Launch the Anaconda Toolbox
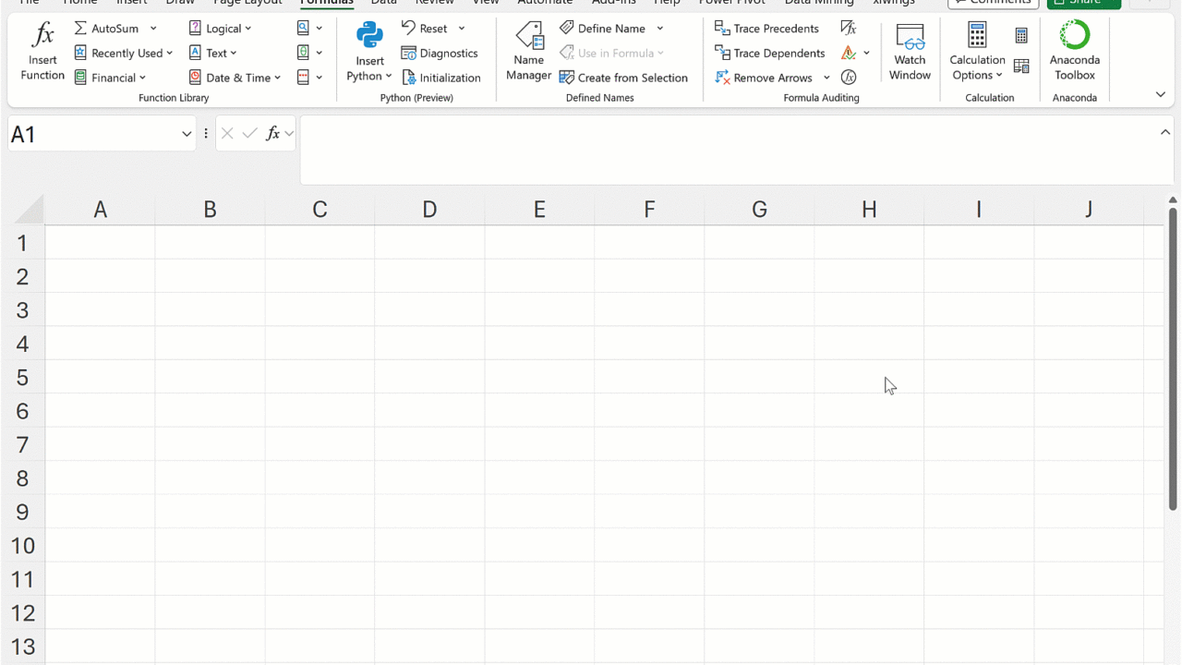The height and width of the screenshot is (665, 1182). [1074, 53]
